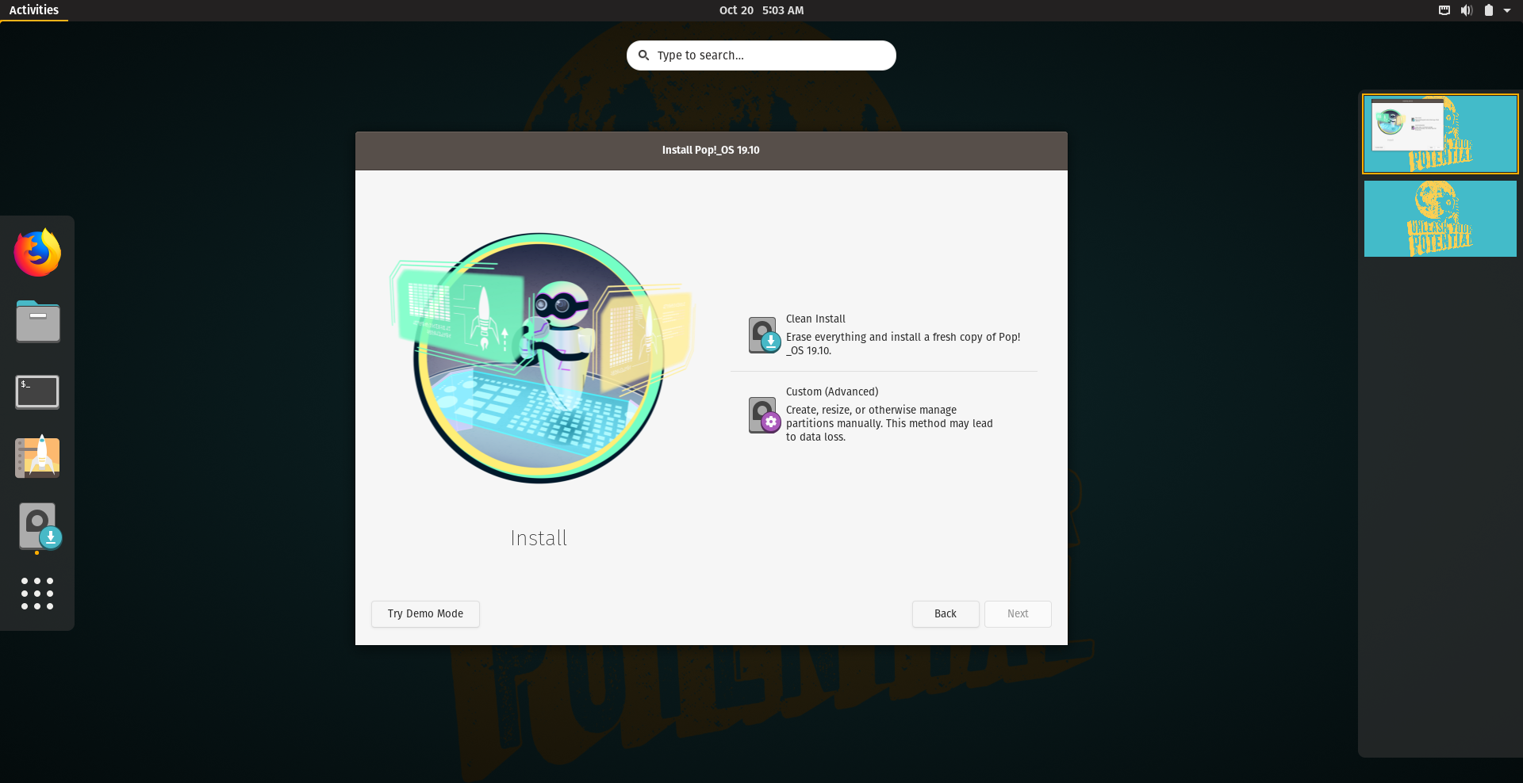Go Back in the installer

(x=946, y=614)
